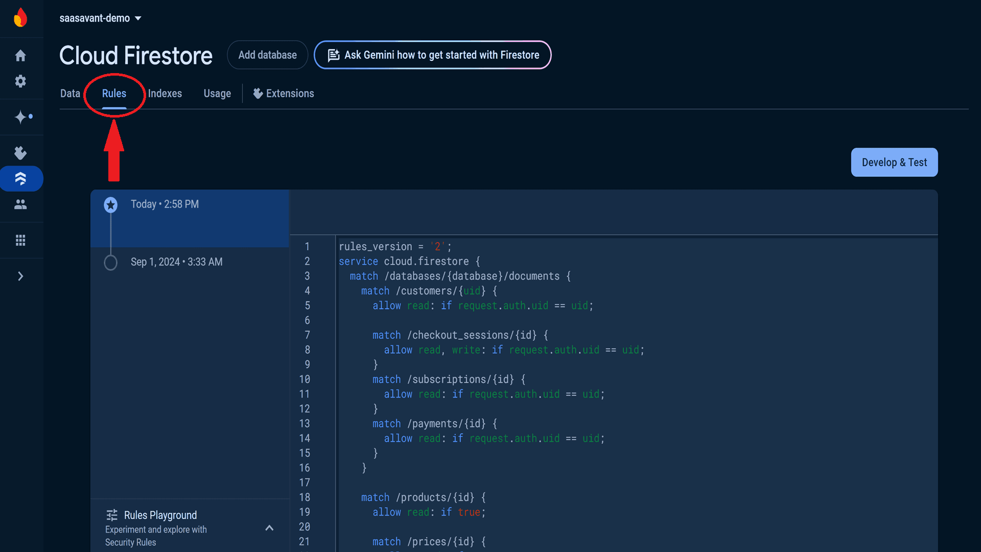The height and width of the screenshot is (552, 981).
Task: Expand the Rules Playground chevron
Action: click(270, 528)
